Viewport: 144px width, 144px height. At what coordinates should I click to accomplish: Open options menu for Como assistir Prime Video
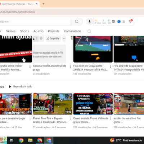tap(111, 118)
